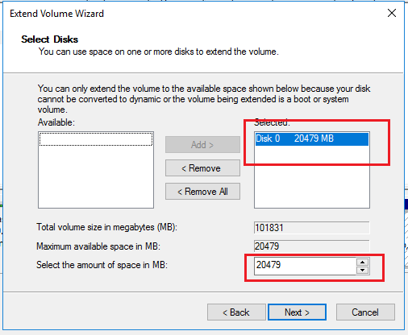
Task: Click the < Remove All button
Action: (202, 192)
